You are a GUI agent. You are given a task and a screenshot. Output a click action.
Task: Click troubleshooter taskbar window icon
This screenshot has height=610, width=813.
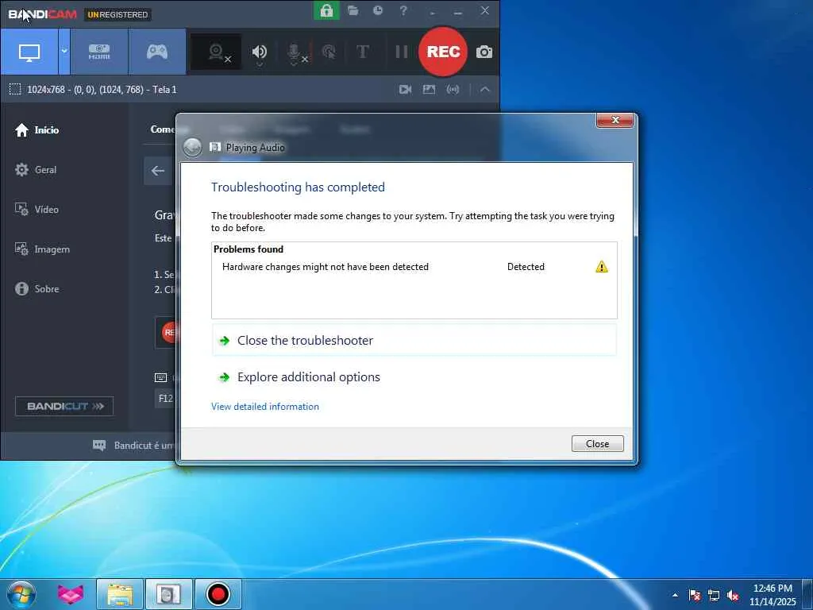click(x=168, y=594)
